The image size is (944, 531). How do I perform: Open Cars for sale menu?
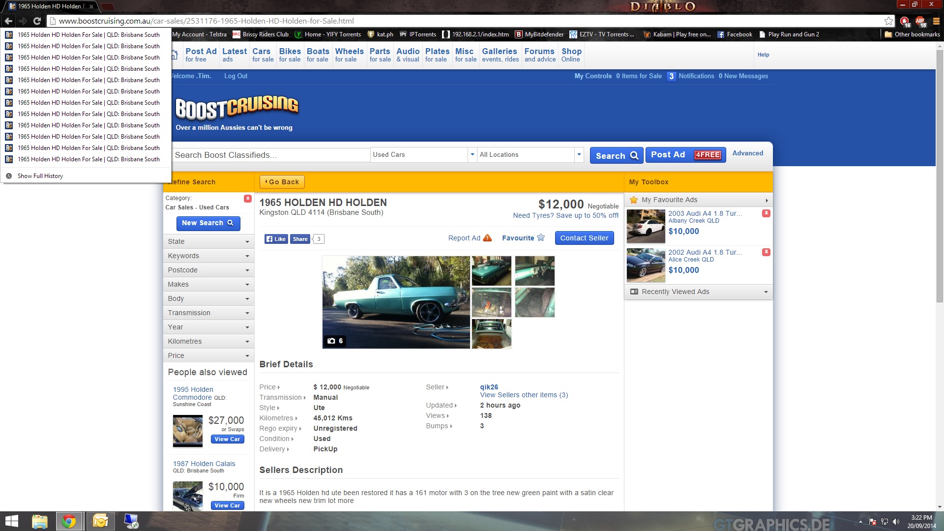point(263,55)
